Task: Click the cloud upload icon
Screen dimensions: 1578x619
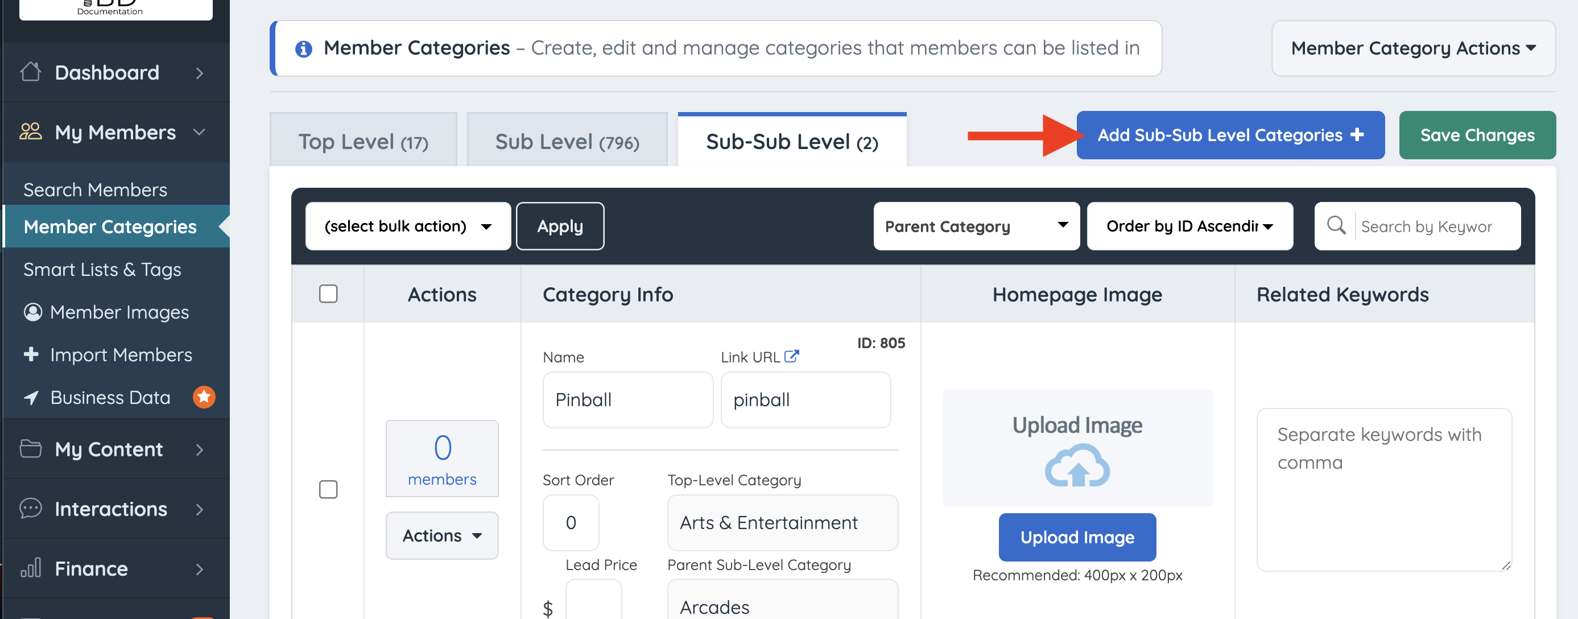Action: click(x=1076, y=466)
